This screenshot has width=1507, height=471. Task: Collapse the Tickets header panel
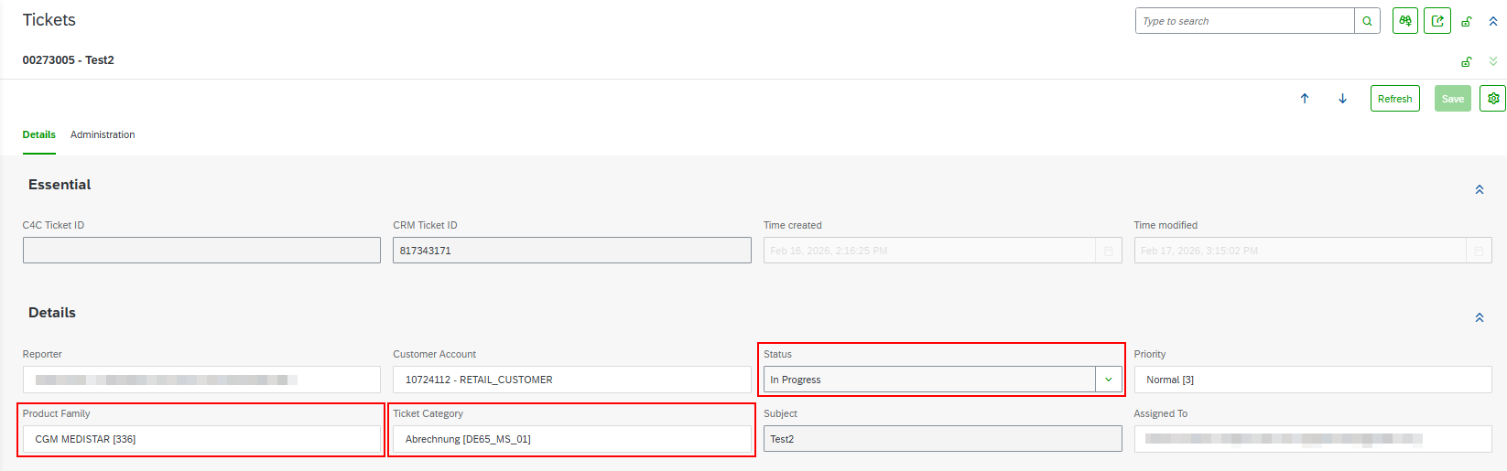point(1493,21)
